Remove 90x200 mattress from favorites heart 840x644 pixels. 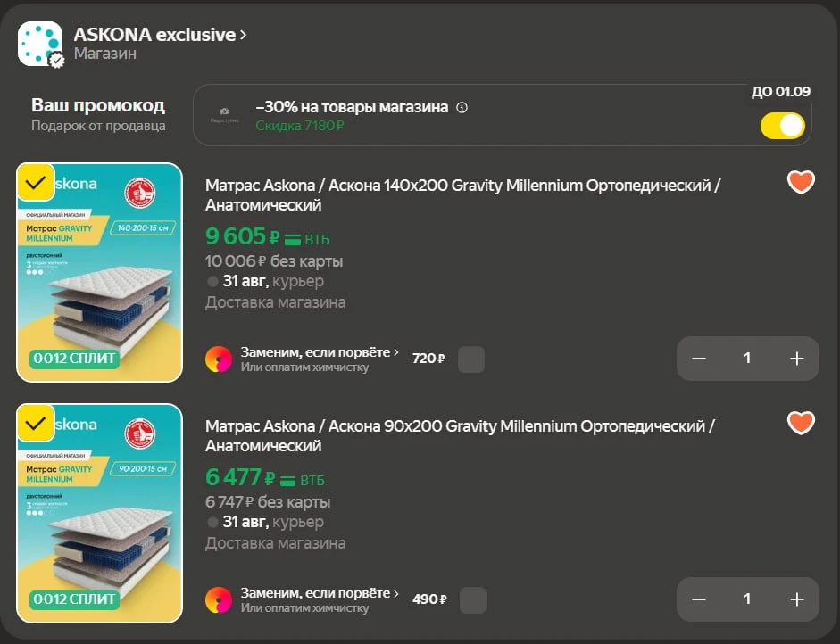(x=801, y=423)
